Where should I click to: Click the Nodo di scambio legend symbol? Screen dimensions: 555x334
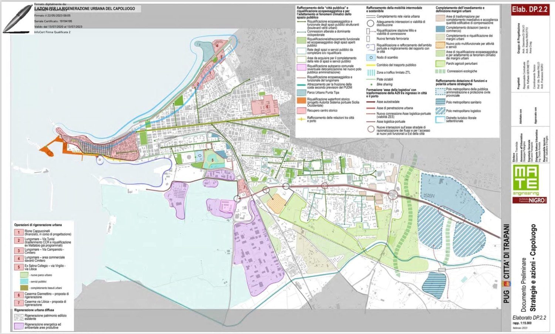click(371, 58)
